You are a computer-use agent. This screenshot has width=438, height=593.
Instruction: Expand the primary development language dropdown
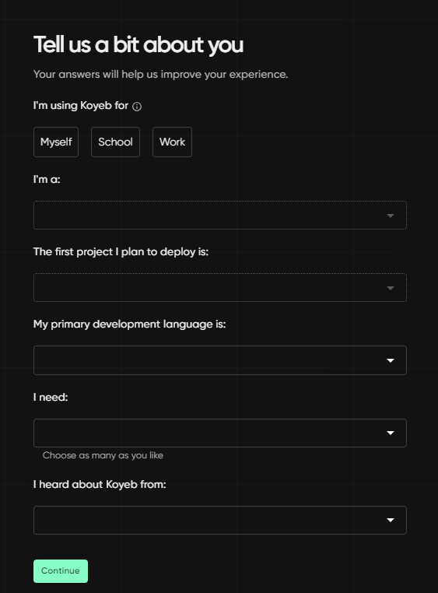pyautogui.click(x=220, y=360)
